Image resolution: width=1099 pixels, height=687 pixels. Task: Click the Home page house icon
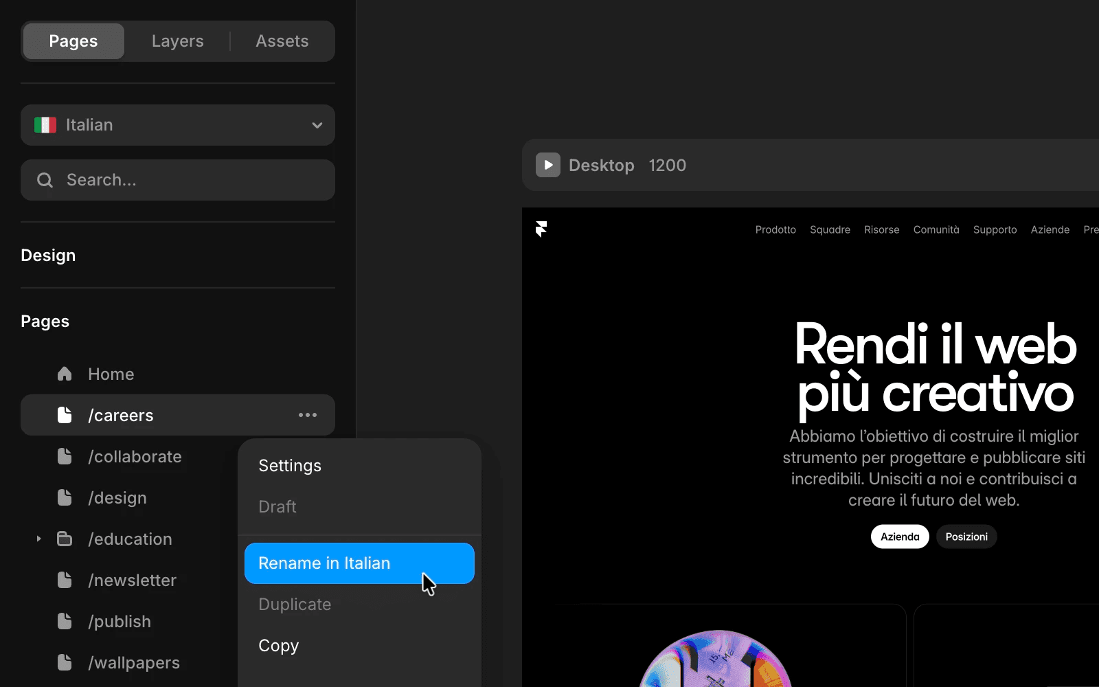[65, 374]
